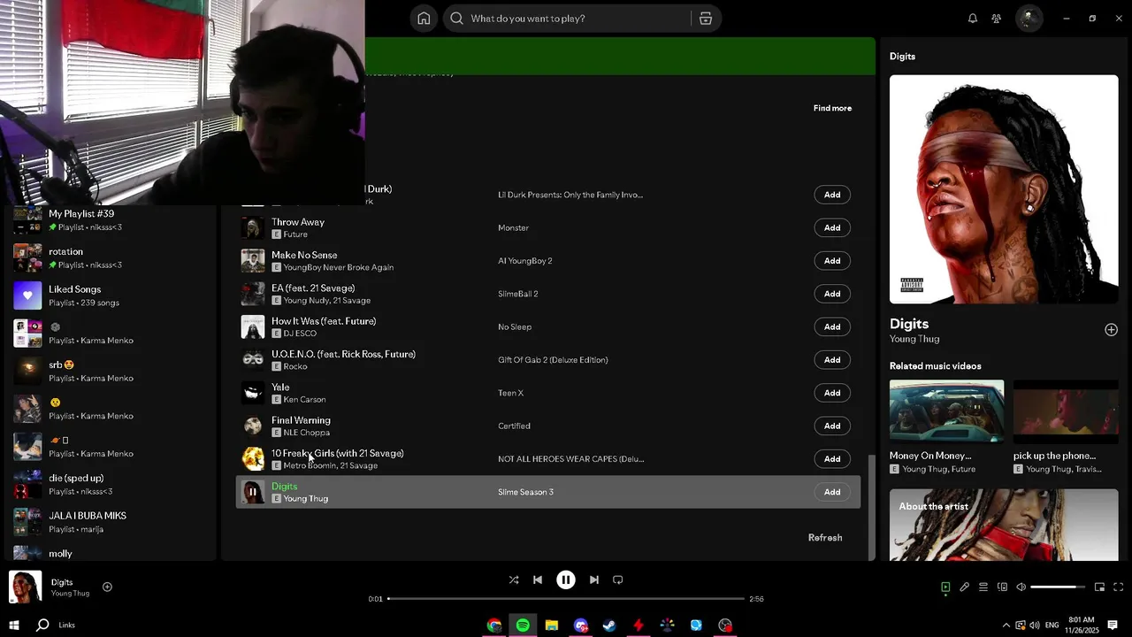Add U.O.E.N.O. to playlist
This screenshot has width=1132, height=637.
[x=832, y=360]
